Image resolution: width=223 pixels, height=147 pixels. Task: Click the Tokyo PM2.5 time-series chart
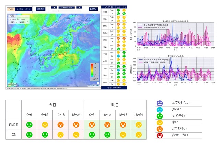point(172,36)
